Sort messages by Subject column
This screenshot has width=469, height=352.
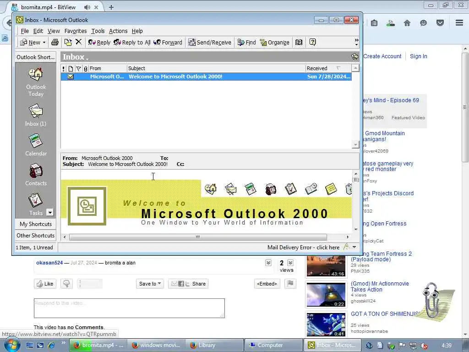pyautogui.click(x=216, y=69)
